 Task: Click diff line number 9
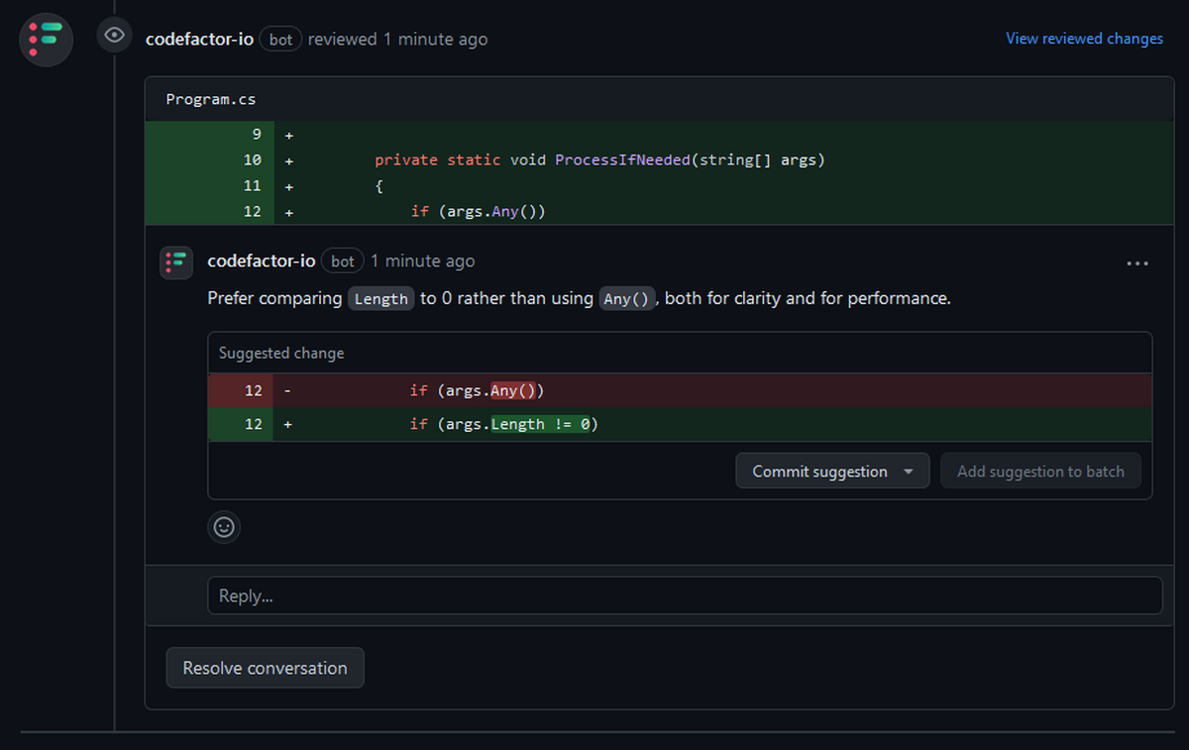[256, 134]
